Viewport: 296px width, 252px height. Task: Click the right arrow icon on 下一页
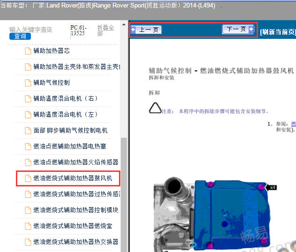251,29
